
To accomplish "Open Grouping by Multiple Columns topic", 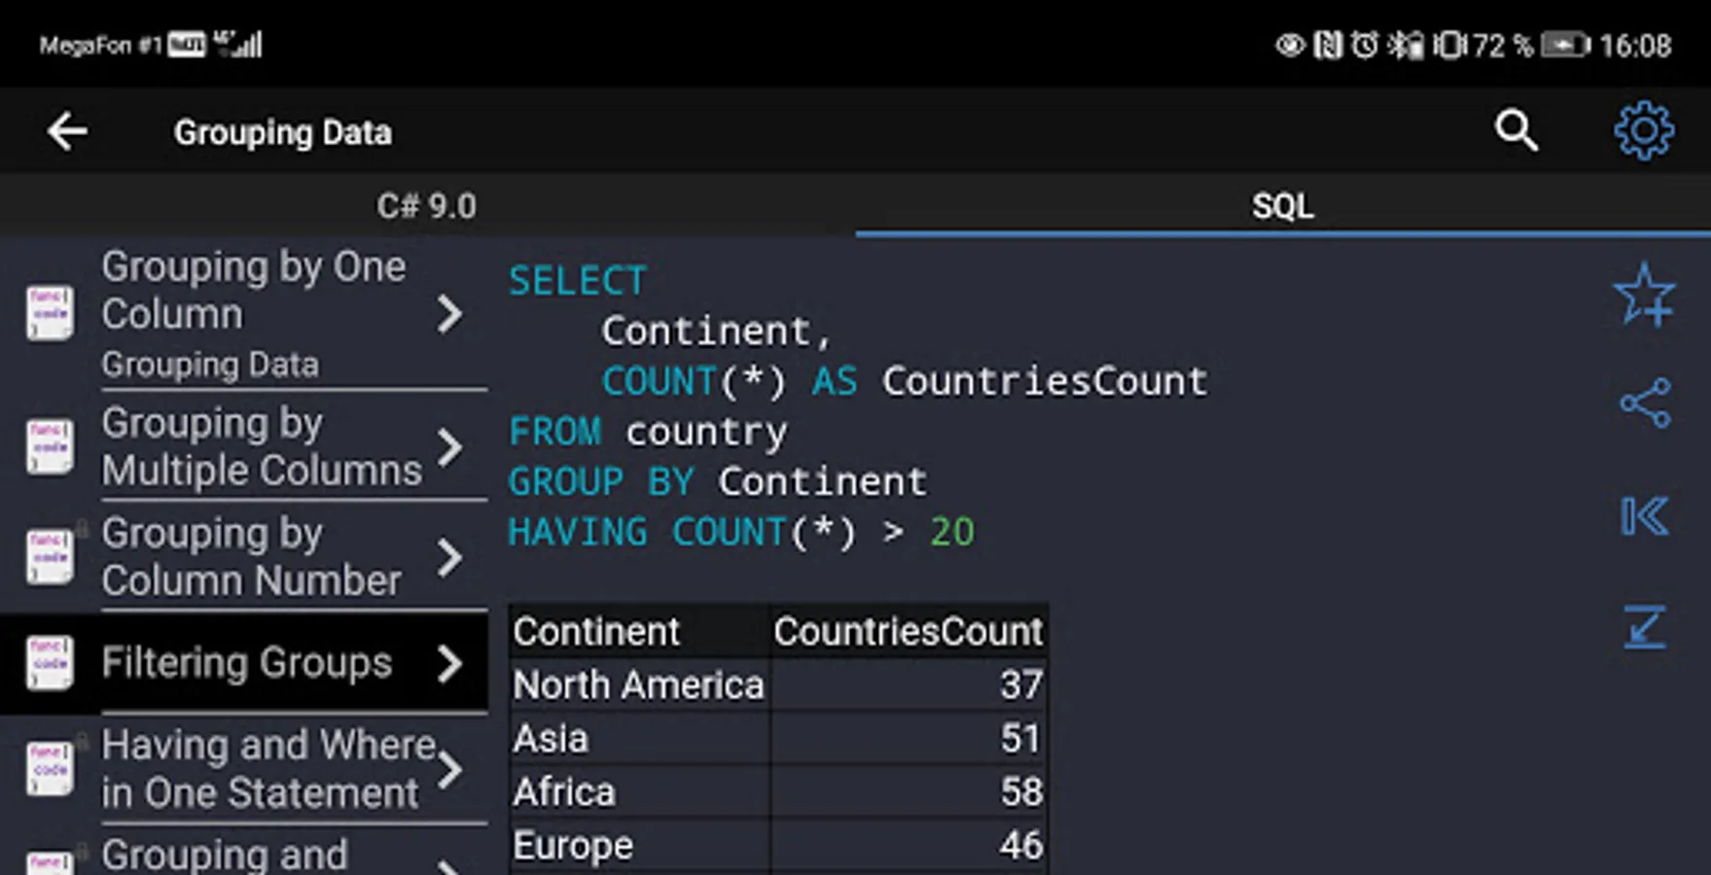I will pos(244,446).
